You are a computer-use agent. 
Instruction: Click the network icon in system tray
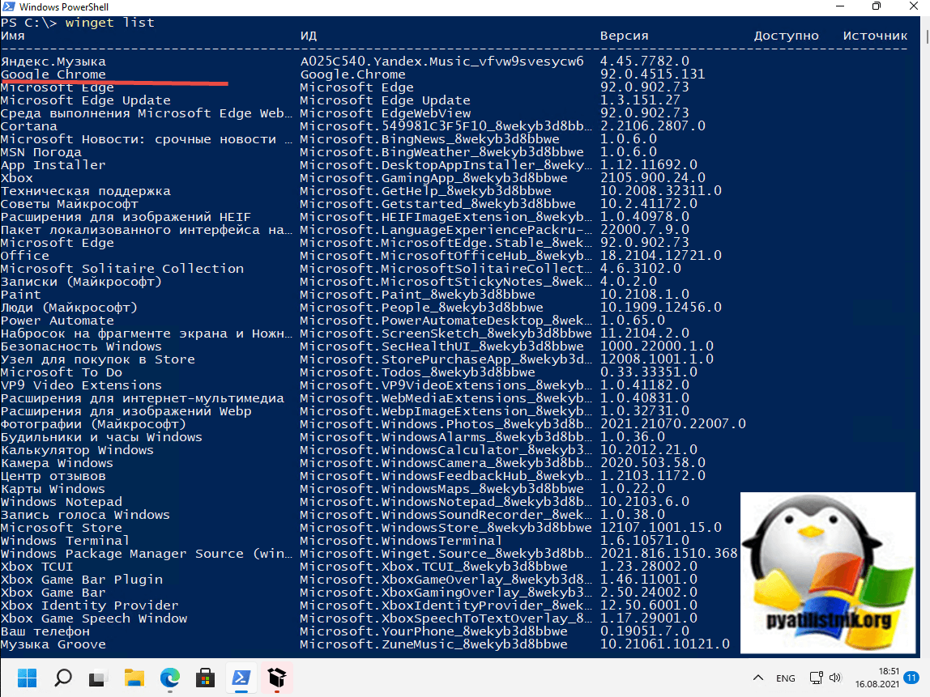(x=819, y=678)
